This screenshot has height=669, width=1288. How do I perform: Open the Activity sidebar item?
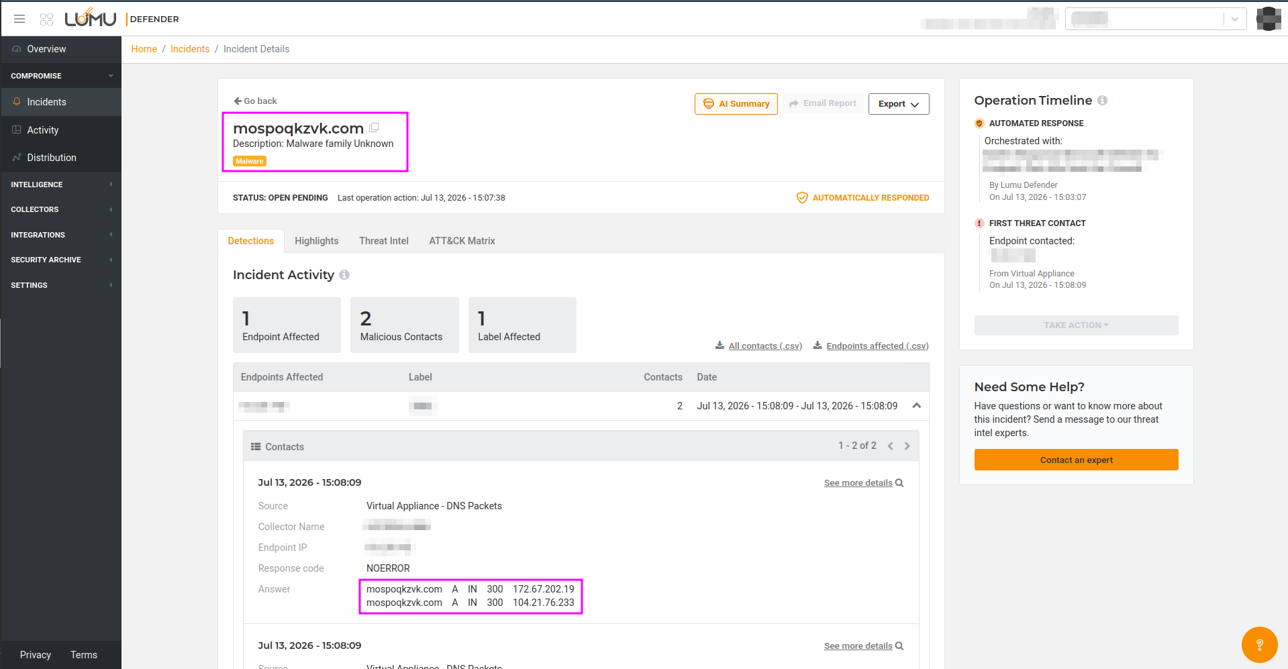[x=61, y=130]
